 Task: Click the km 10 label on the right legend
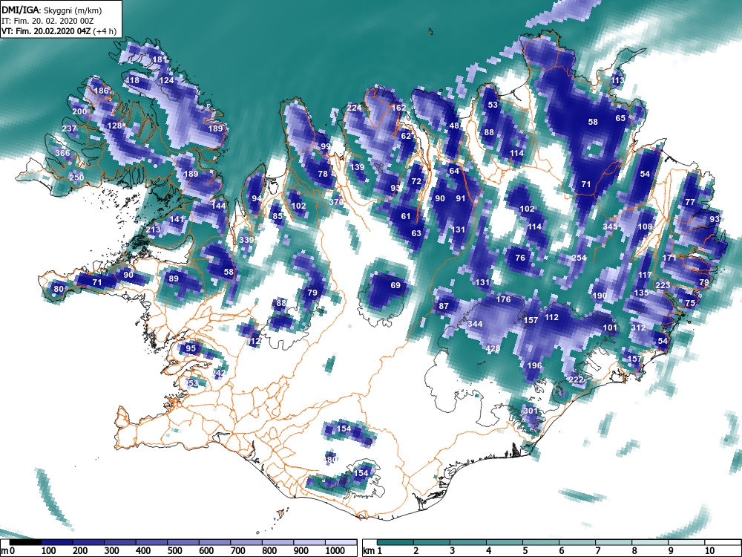click(x=709, y=550)
